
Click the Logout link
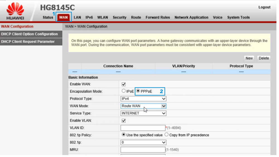(264, 7)
